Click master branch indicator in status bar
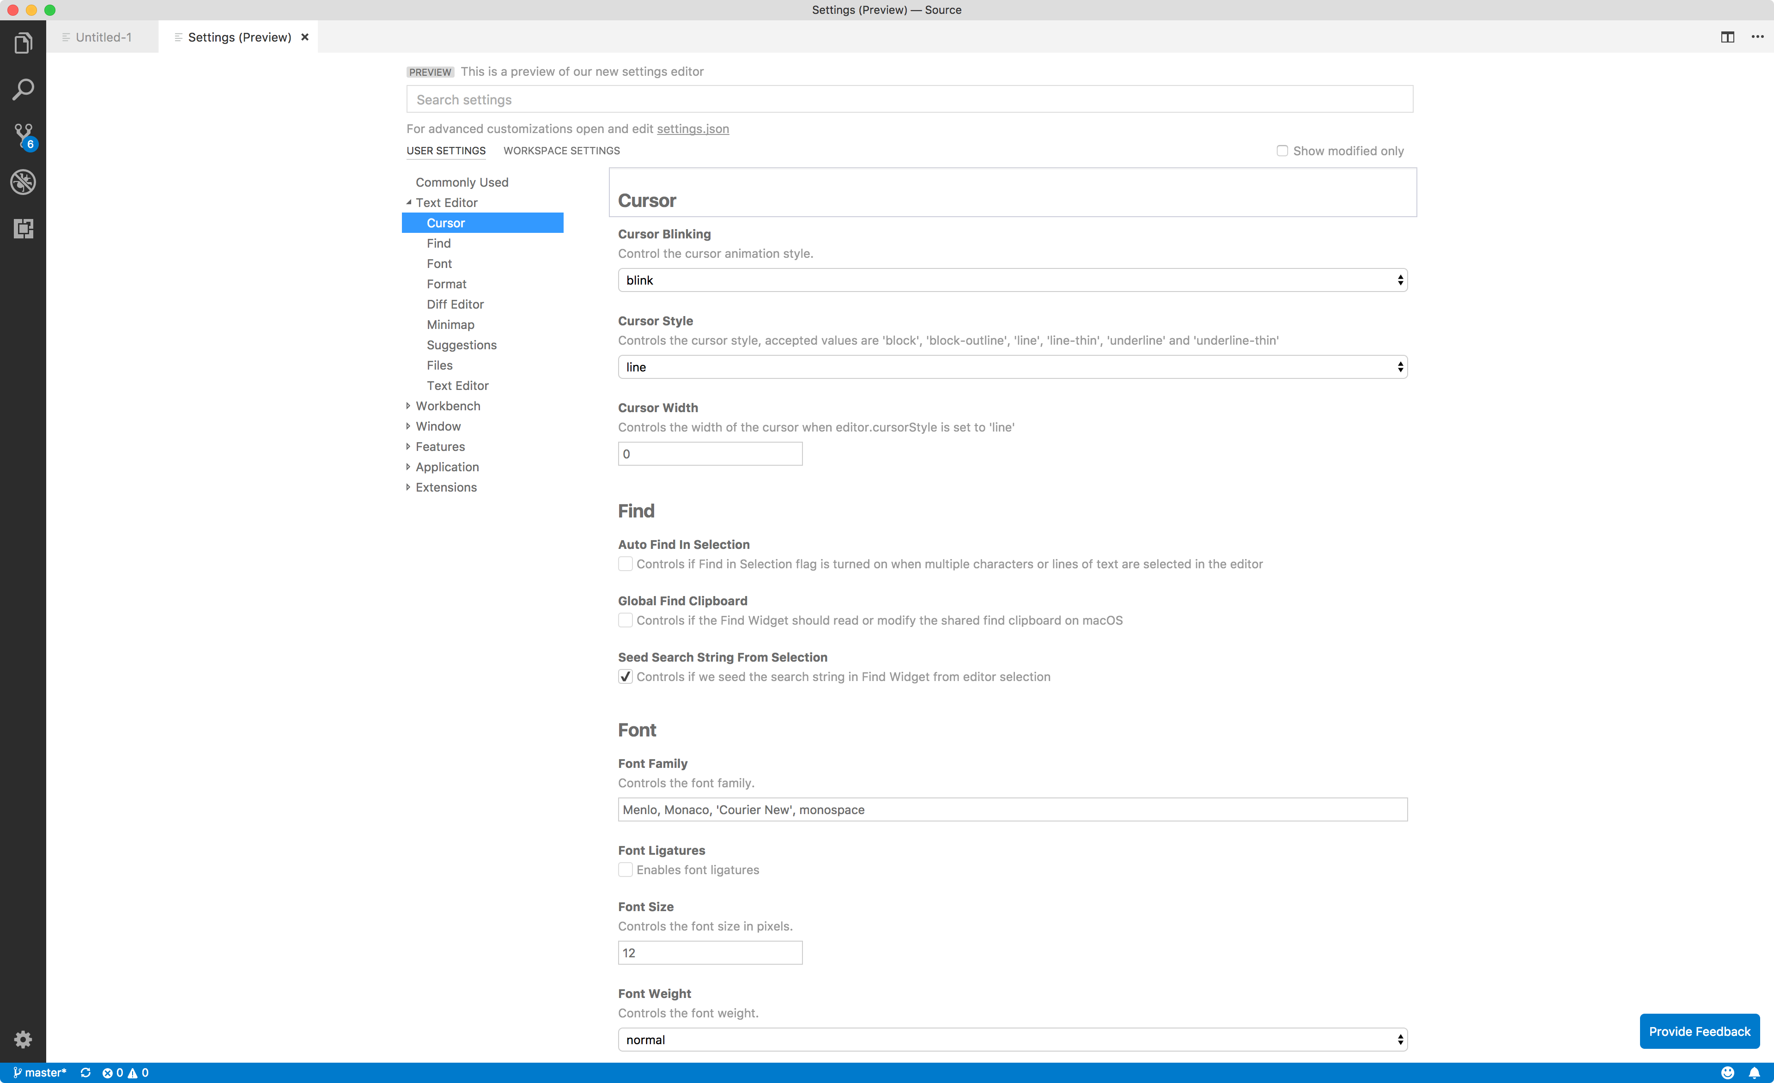This screenshot has height=1083, width=1774. [x=40, y=1072]
